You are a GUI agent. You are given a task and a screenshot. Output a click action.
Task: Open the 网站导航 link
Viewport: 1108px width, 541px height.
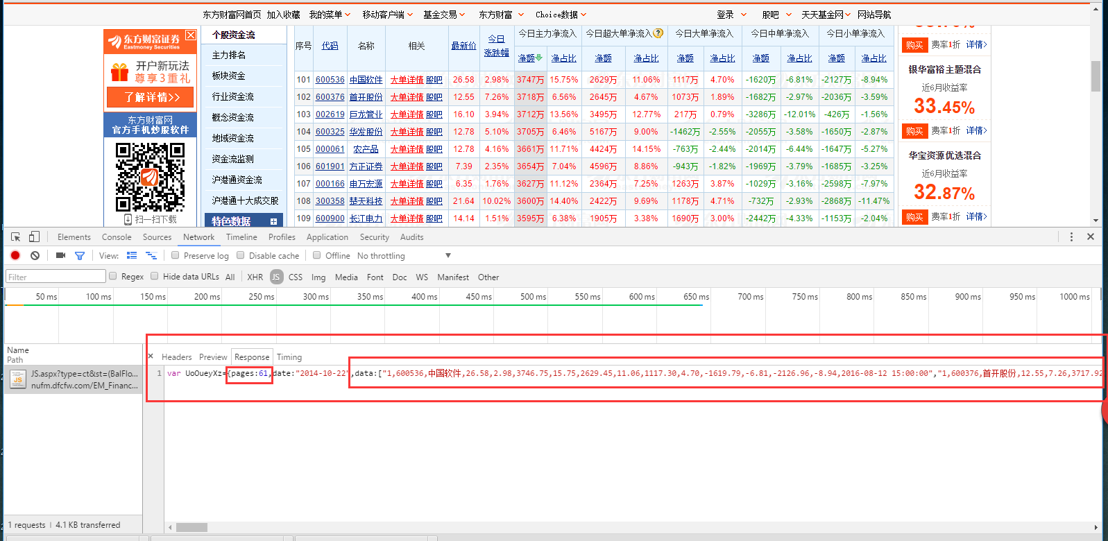[874, 15]
